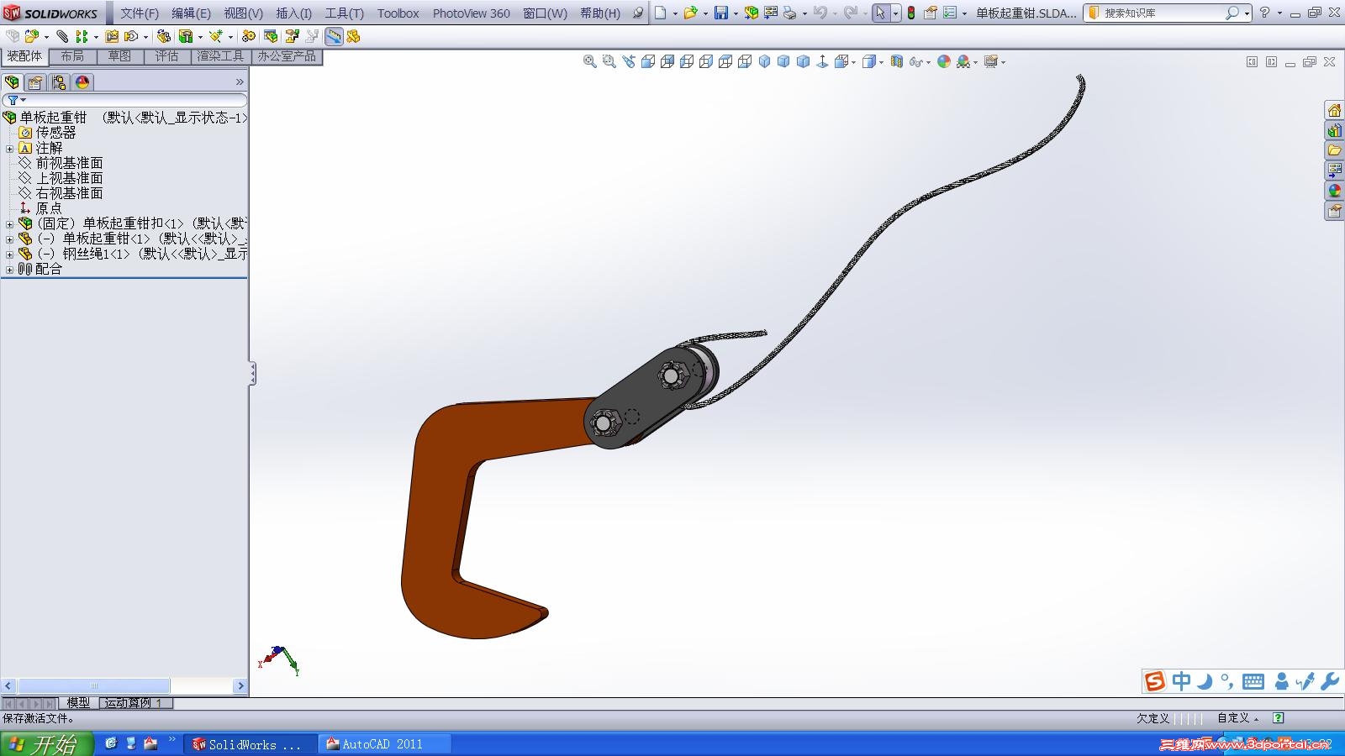This screenshot has width=1345, height=756.
Task: Open the 帮助(H) menu
Action: point(600,13)
